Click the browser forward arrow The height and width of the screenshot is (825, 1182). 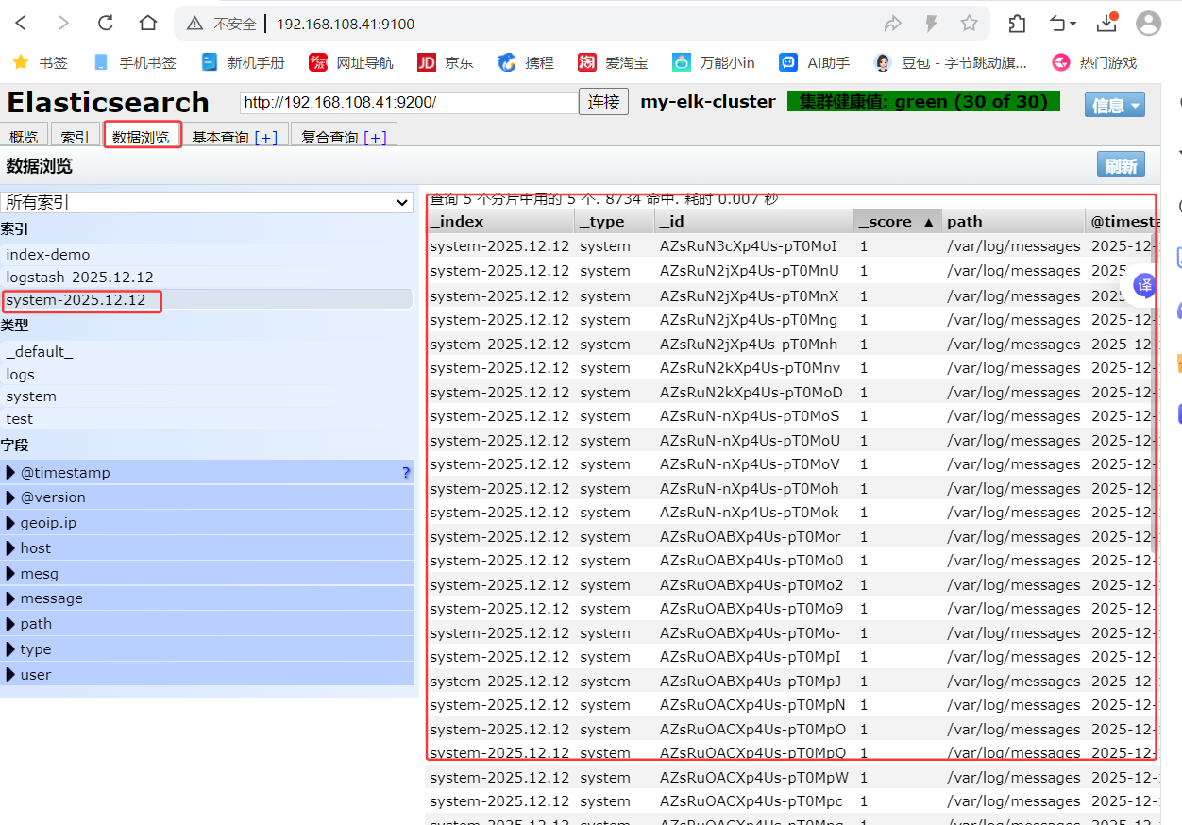(x=63, y=23)
